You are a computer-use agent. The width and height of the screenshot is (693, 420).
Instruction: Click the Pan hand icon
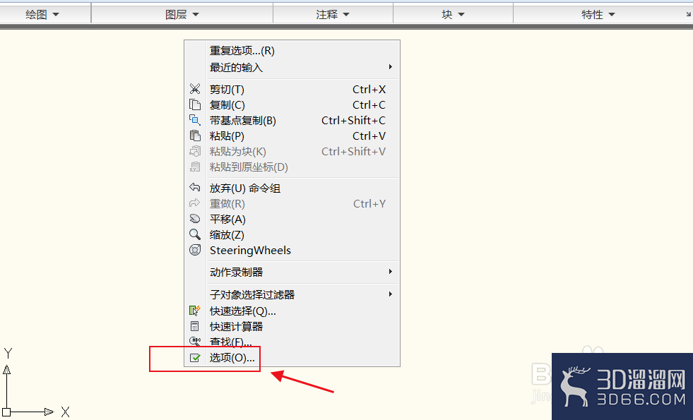[195, 219]
